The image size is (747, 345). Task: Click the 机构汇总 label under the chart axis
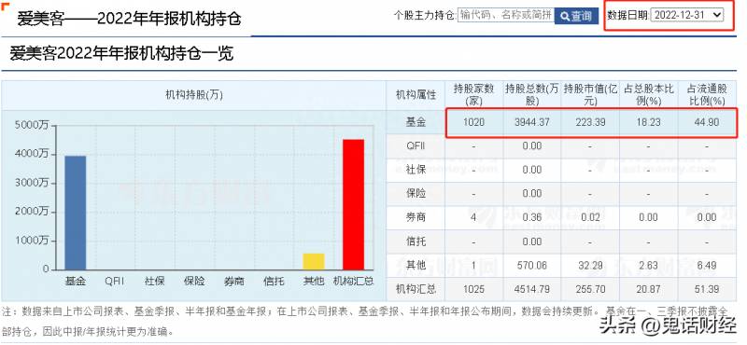pyautogui.click(x=354, y=282)
